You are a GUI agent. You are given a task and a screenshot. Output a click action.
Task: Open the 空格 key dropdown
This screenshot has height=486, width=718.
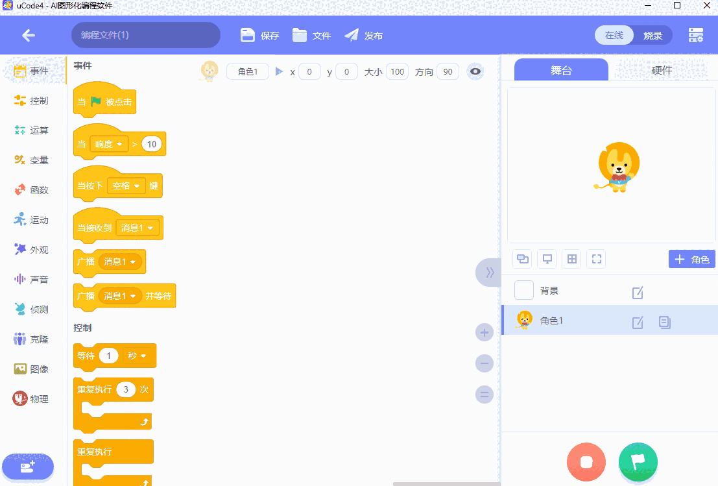(126, 186)
